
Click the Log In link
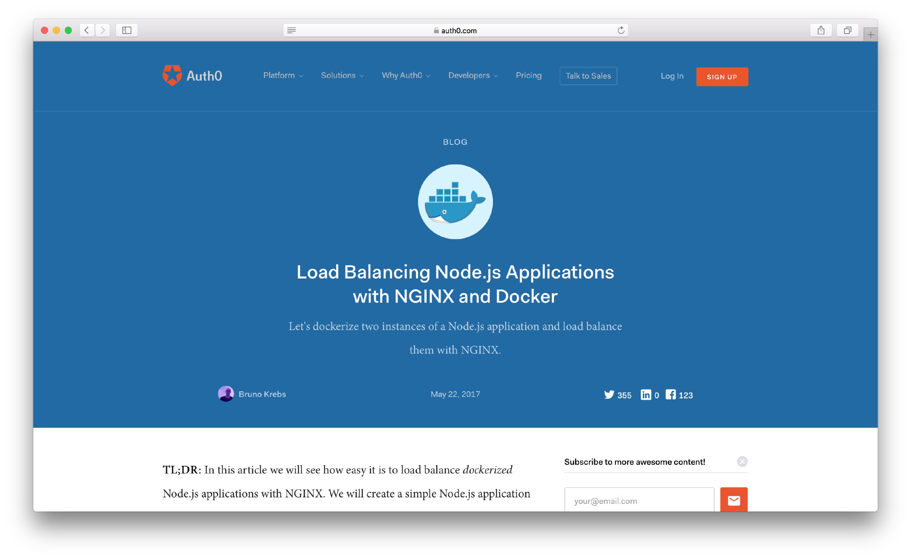[672, 76]
